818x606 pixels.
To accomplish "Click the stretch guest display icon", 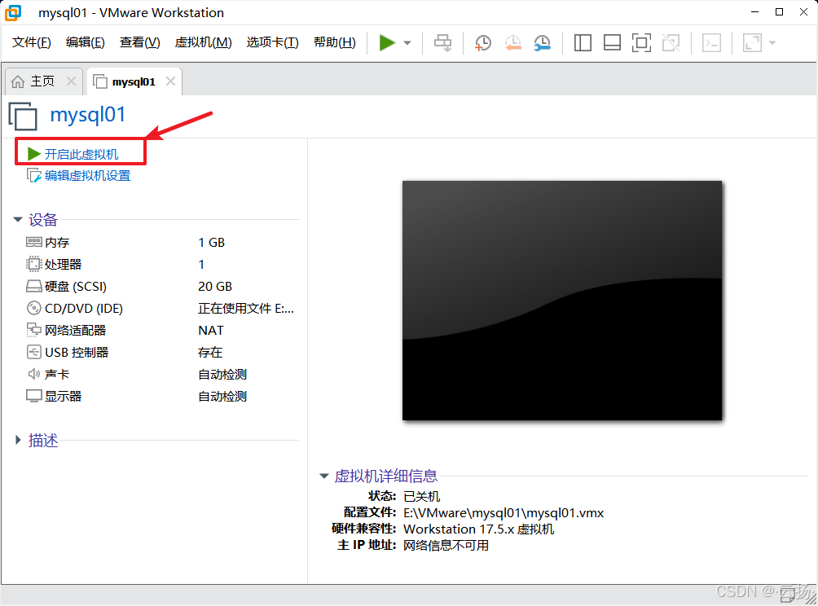I will pyautogui.click(x=752, y=43).
